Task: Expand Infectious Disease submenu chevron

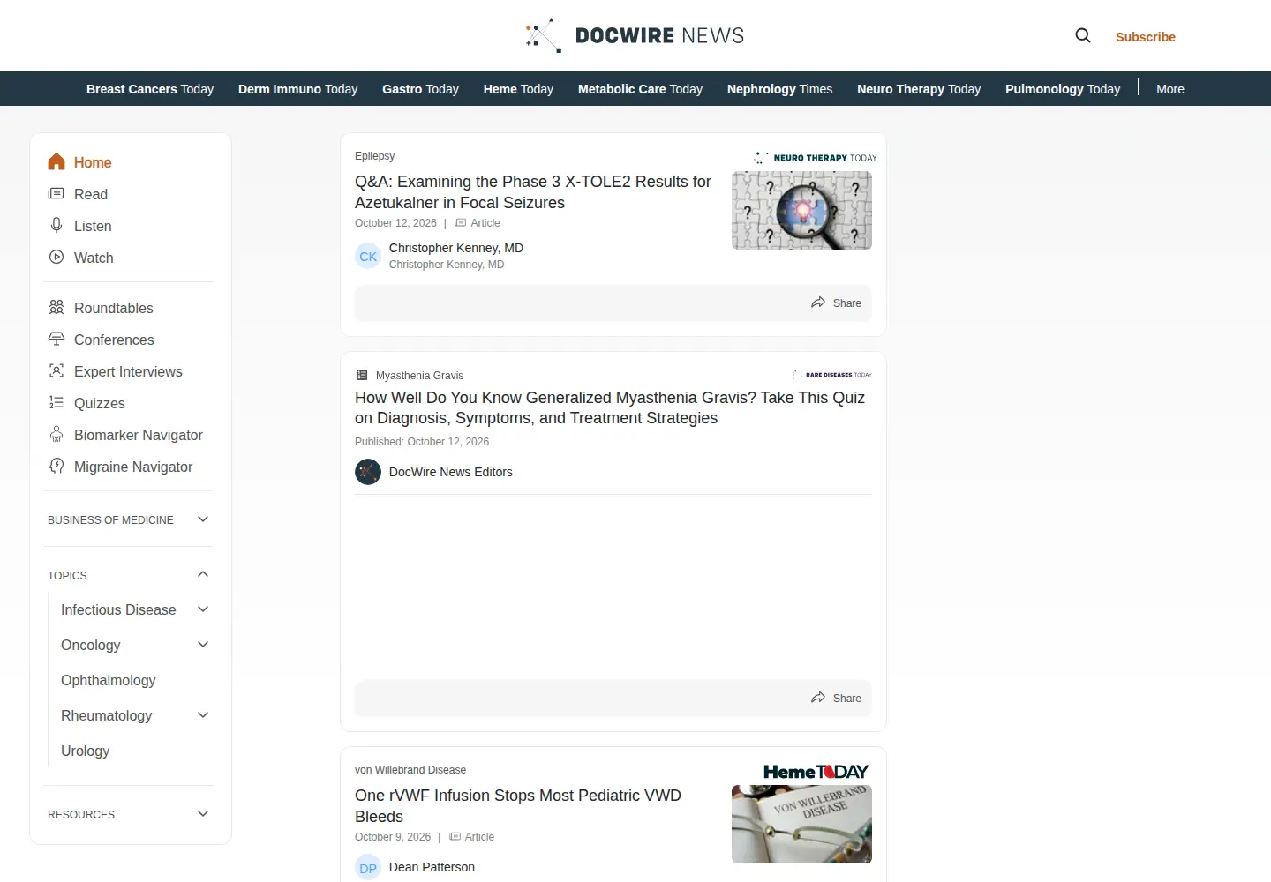Action: (x=203, y=609)
